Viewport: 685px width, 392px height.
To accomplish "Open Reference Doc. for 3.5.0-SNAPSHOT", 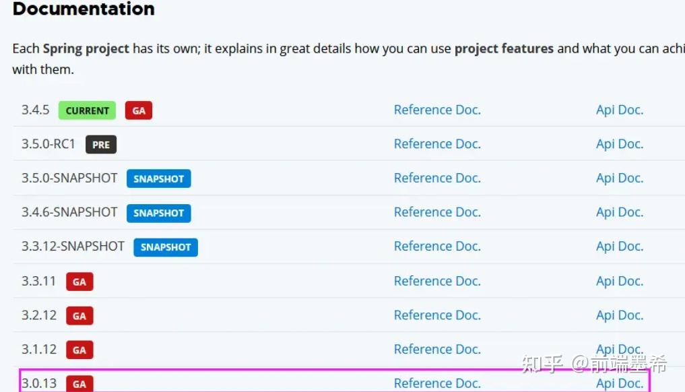I will tap(437, 178).
